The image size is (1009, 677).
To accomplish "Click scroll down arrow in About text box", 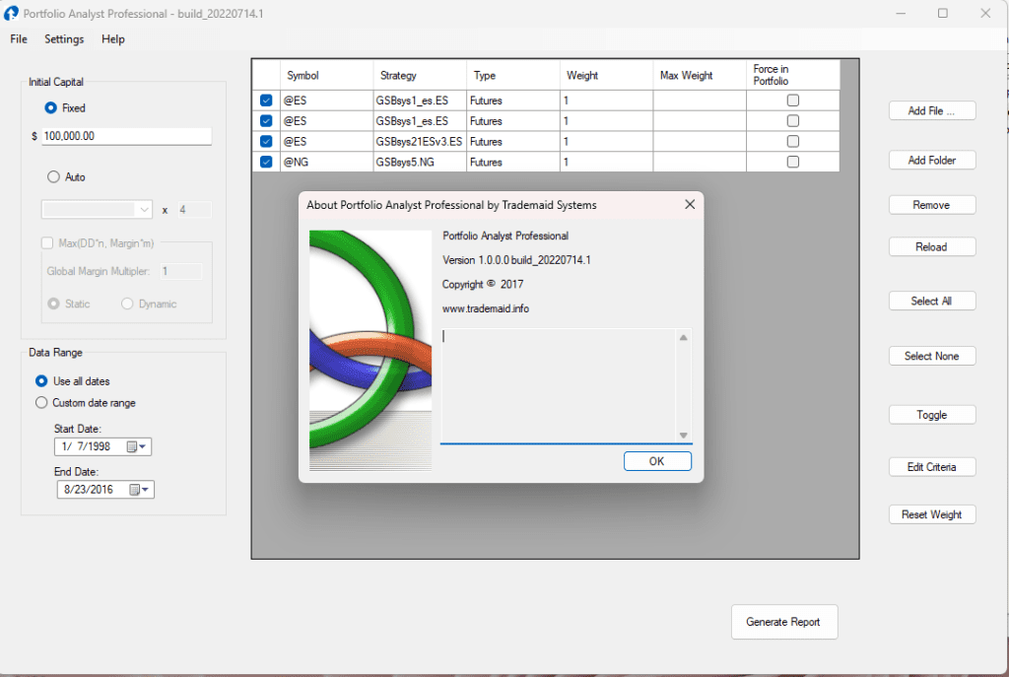I will 683,435.
